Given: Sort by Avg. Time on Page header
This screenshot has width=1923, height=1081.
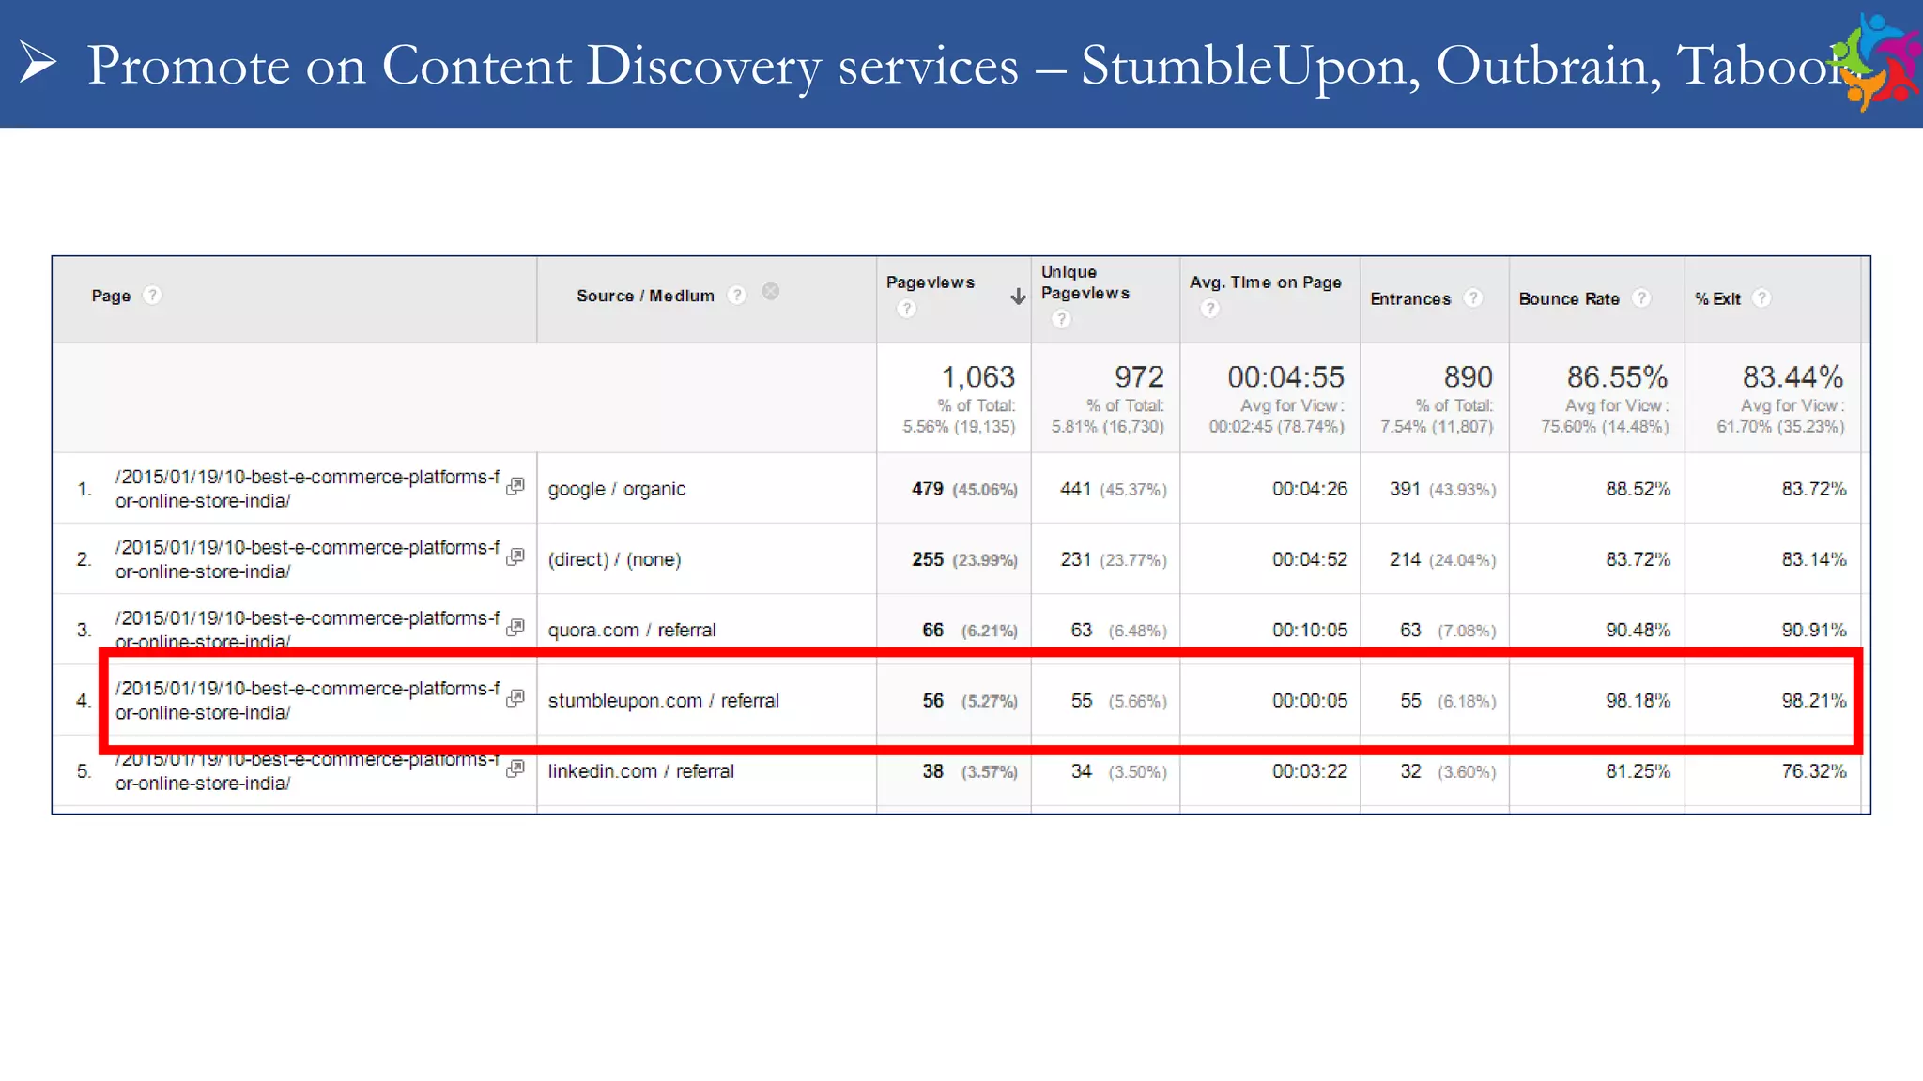Looking at the screenshot, I should [x=1265, y=282].
